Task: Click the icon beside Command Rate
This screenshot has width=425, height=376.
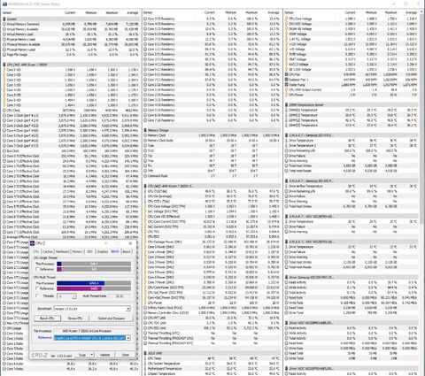Action: coord(145,176)
